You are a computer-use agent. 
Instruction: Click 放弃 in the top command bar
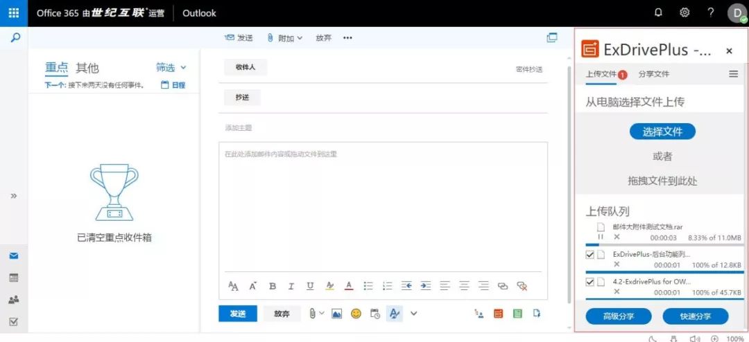323,38
